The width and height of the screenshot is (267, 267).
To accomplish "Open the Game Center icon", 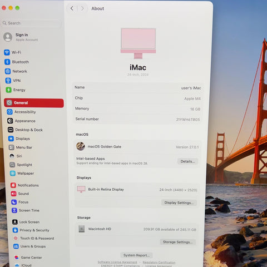I will point(17,258).
